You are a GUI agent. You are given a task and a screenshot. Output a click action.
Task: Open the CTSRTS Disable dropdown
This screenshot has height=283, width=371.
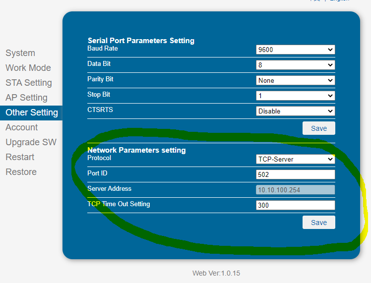[295, 111]
